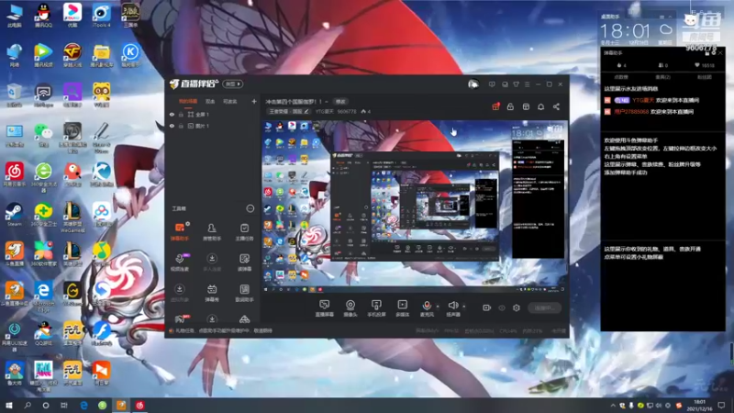Click the first tab in danmaku helper window

tap(621, 77)
